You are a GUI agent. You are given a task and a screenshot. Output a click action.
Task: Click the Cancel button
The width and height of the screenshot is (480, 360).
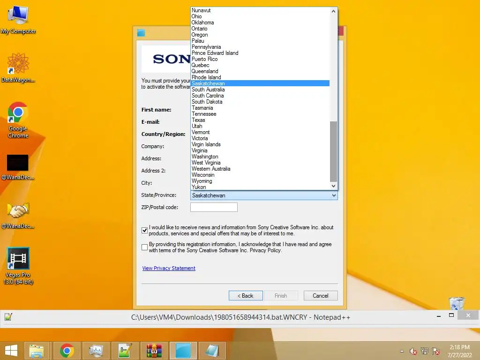pyautogui.click(x=321, y=296)
